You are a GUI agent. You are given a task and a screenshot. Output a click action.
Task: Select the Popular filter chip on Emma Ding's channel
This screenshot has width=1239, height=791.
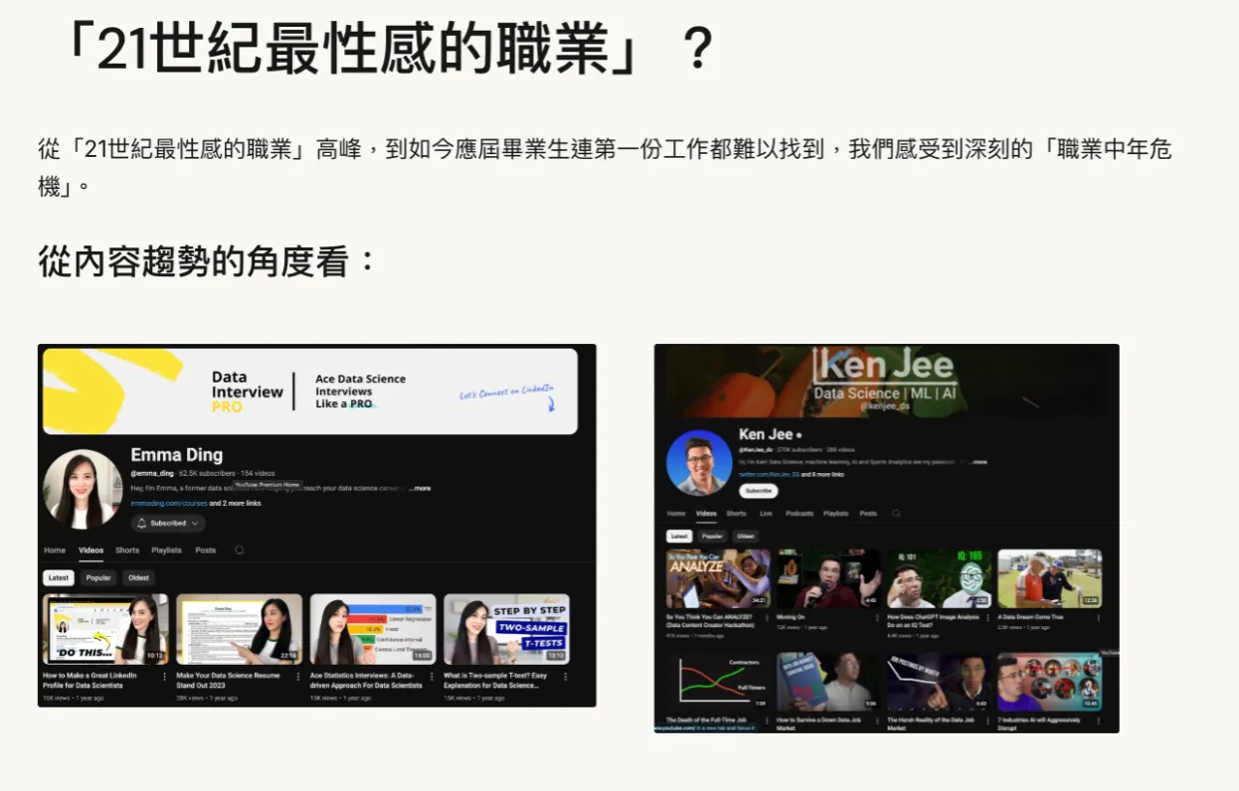coord(98,577)
